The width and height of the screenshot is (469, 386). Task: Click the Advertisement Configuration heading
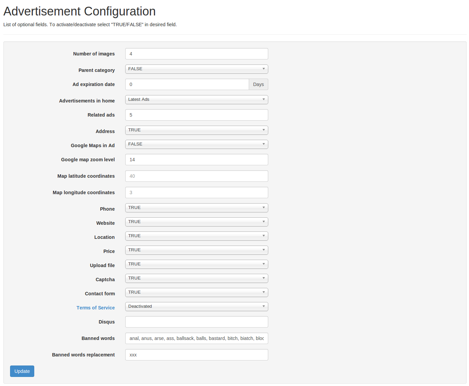80,11
